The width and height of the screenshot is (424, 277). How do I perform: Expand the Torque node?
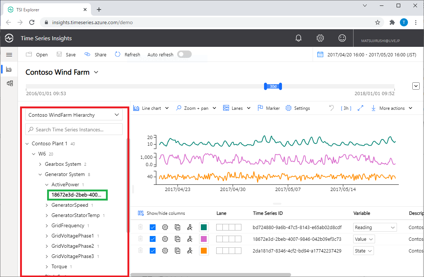click(x=47, y=267)
